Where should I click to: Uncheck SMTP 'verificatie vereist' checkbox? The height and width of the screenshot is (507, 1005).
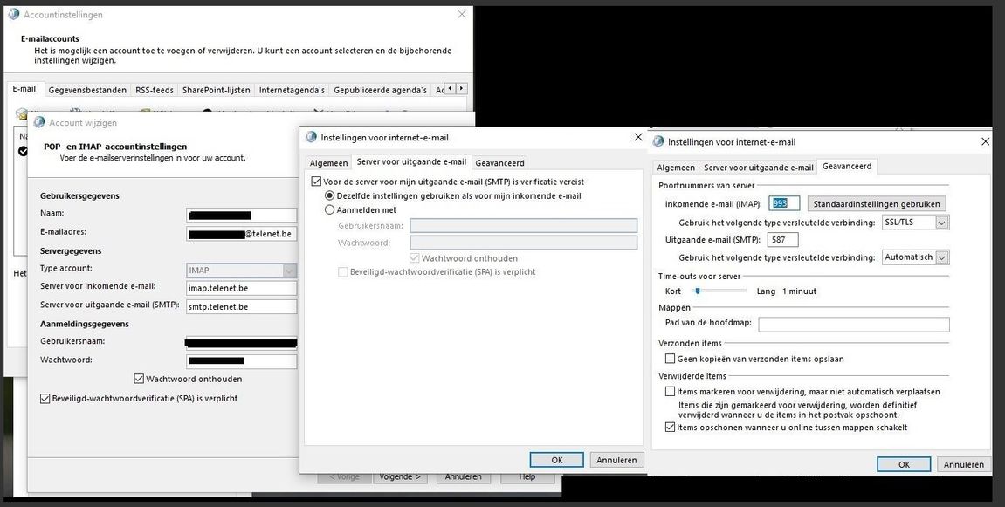click(x=316, y=182)
